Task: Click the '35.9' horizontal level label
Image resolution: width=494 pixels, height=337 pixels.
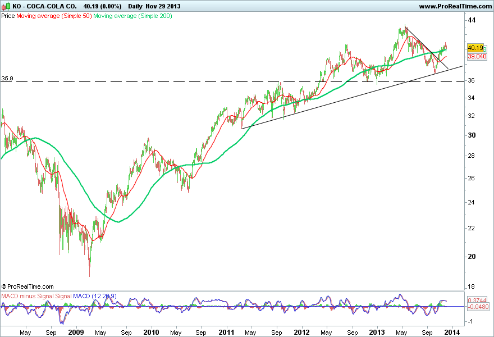Action: tap(7, 79)
